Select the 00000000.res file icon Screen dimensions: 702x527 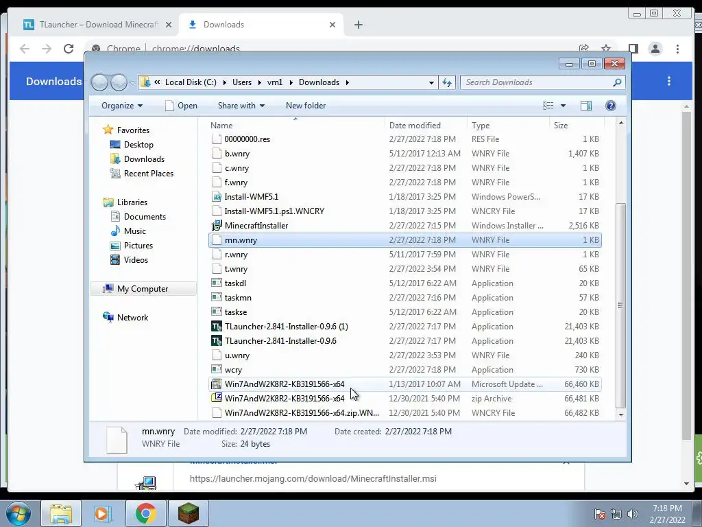(217, 139)
